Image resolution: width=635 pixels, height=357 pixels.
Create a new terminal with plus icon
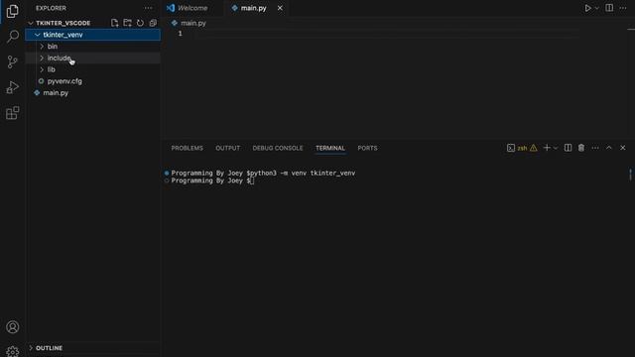coord(547,148)
